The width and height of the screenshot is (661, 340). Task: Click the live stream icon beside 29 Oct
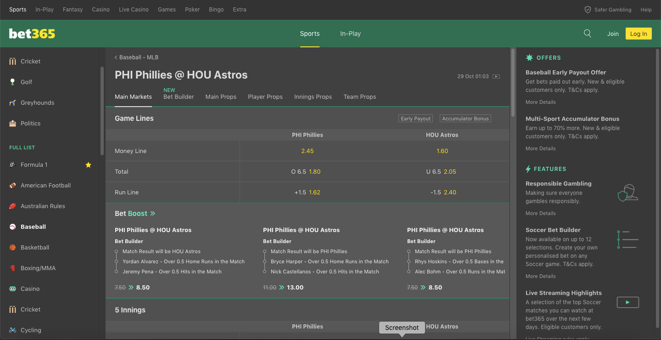pos(496,76)
